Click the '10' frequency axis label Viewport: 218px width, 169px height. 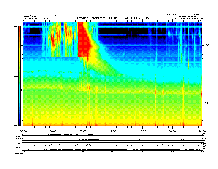pos(206,103)
